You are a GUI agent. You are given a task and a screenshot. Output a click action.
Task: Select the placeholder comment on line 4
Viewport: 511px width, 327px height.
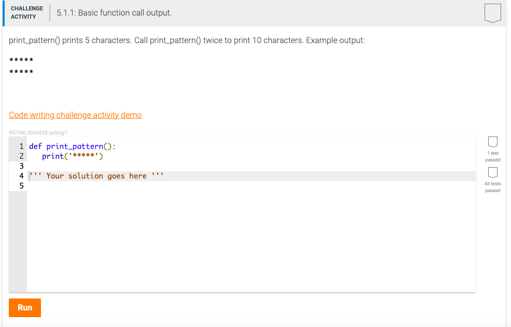pyautogui.click(x=96, y=175)
